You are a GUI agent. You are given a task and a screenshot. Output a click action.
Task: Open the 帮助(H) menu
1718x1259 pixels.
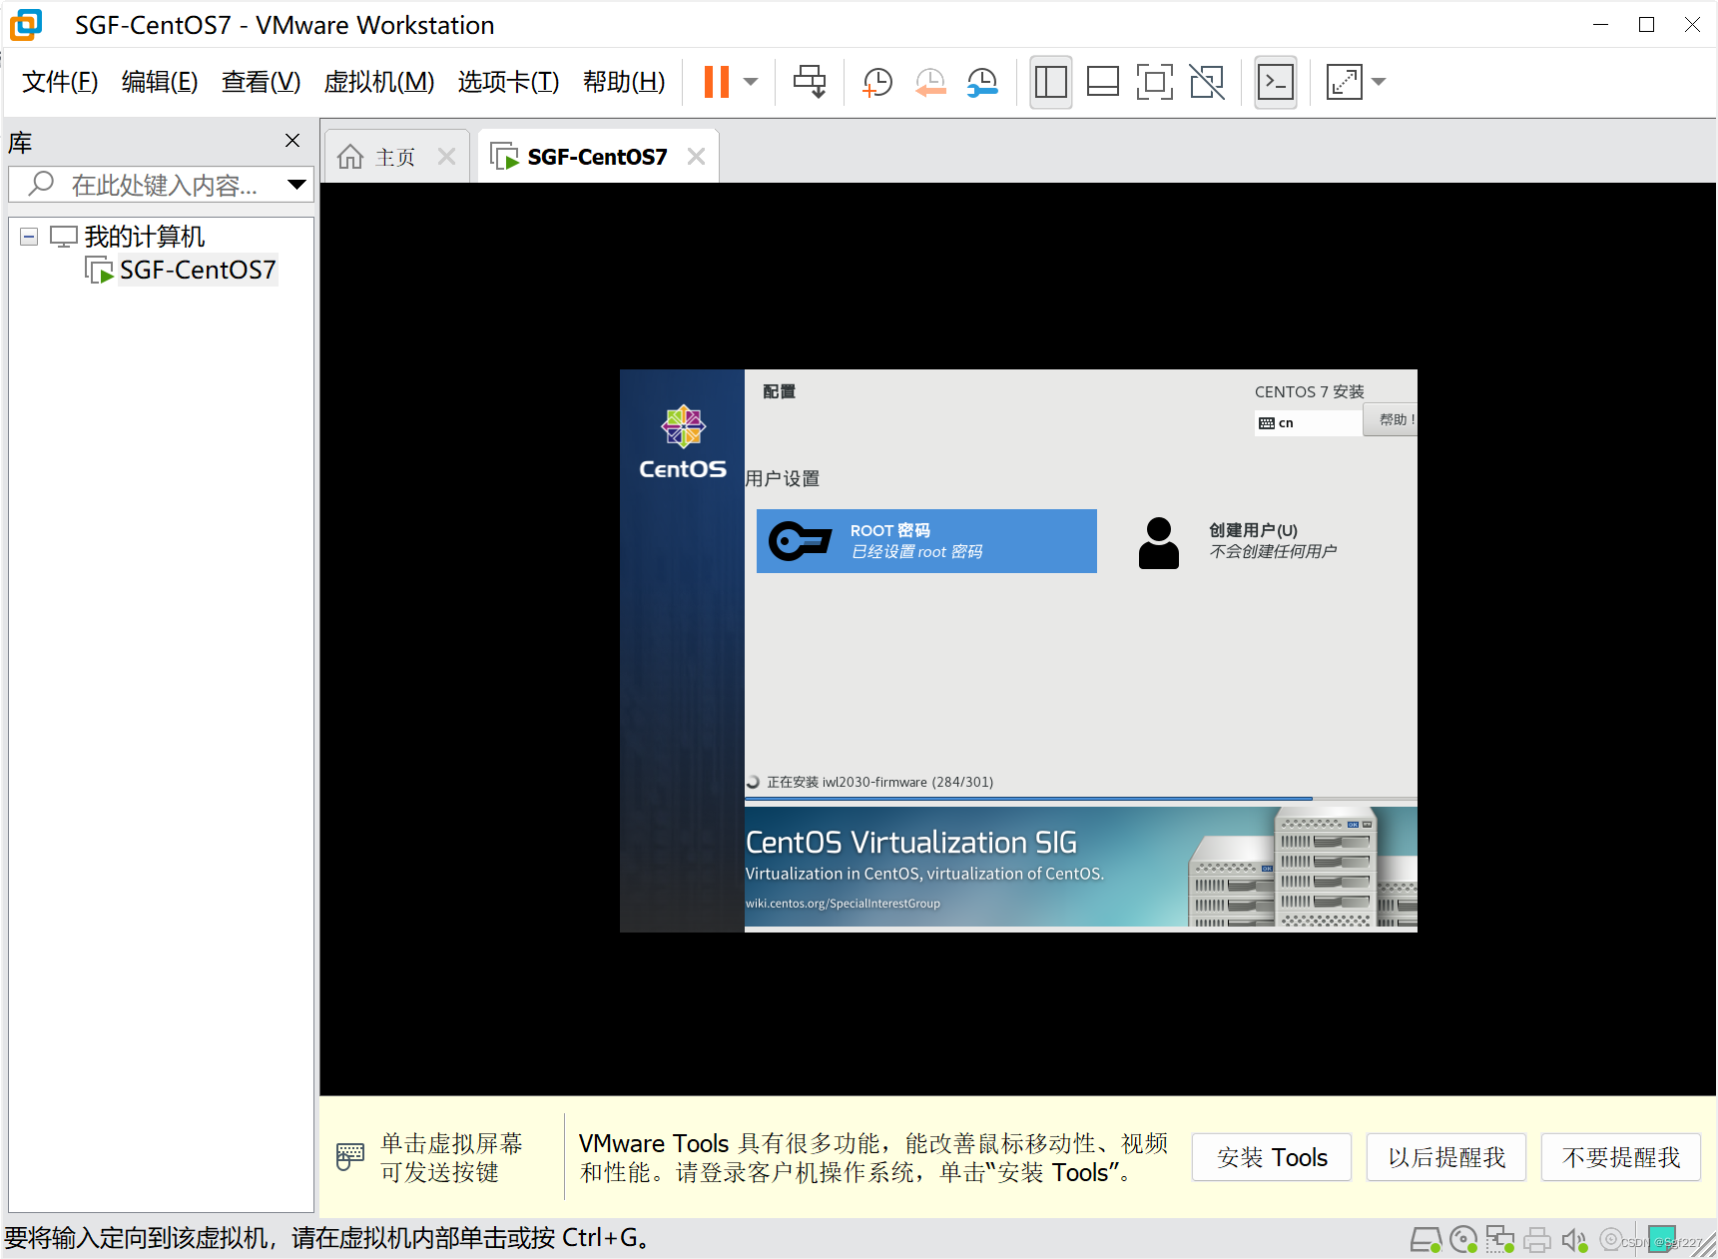pos(624,82)
